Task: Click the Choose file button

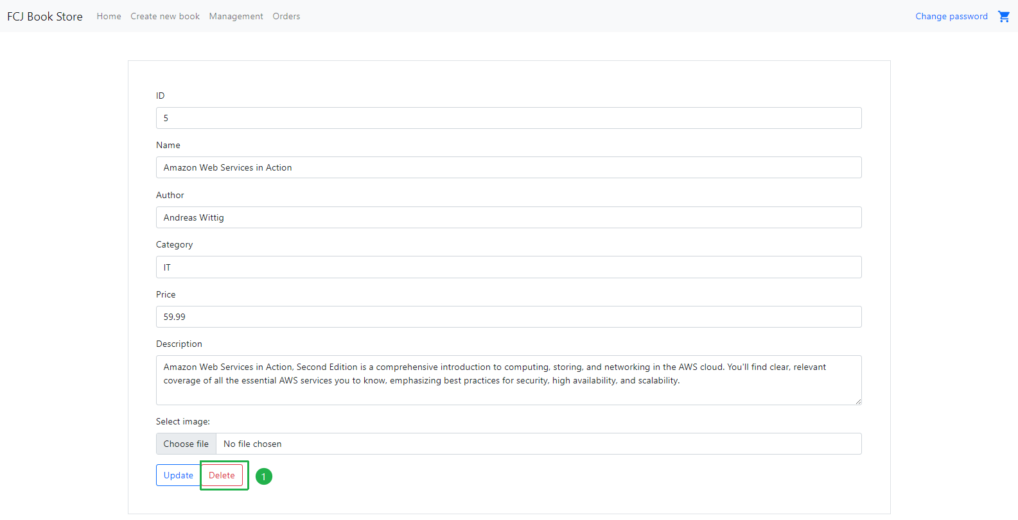Action: [186, 444]
